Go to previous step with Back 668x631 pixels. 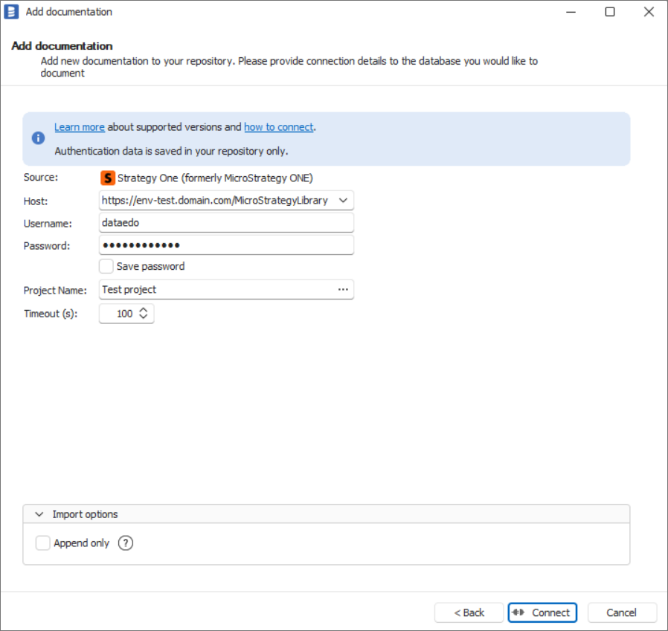click(469, 612)
